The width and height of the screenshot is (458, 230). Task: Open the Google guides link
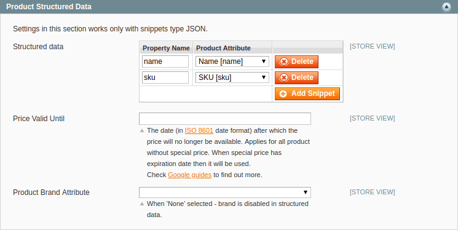[x=189, y=175]
